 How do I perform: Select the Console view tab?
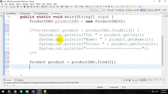(x=8, y=80)
